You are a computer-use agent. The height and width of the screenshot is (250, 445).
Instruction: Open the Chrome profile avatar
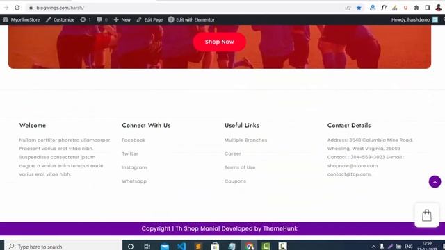(x=439, y=8)
